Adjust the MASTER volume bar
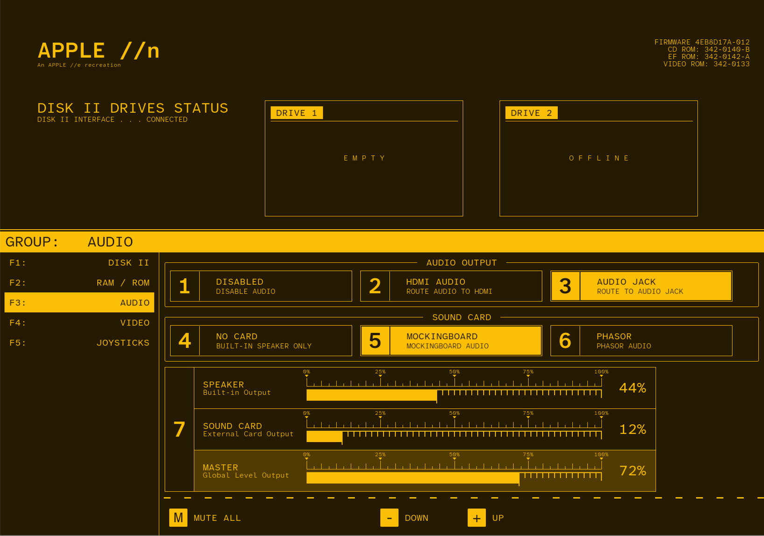764x536 pixels. pos(454,477)
